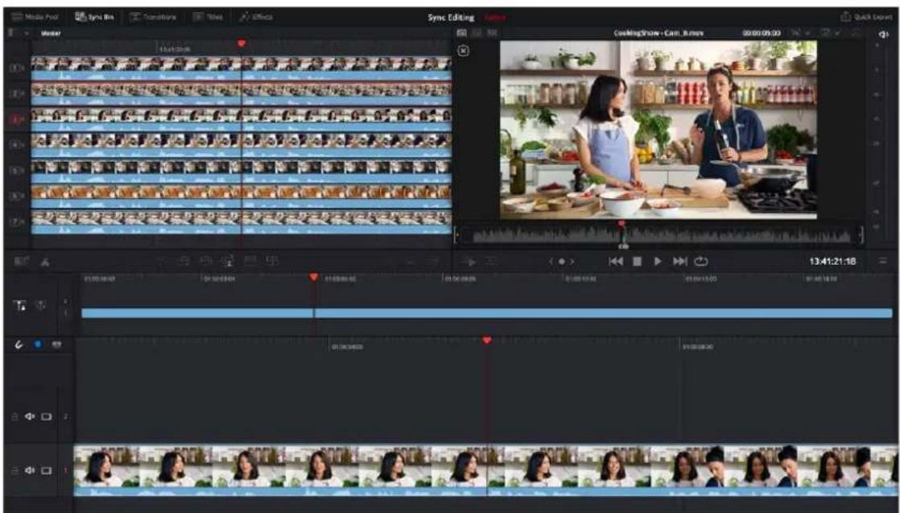
Task: Select camera 5 angle in Sync Bin
Action: coord(17,171)
